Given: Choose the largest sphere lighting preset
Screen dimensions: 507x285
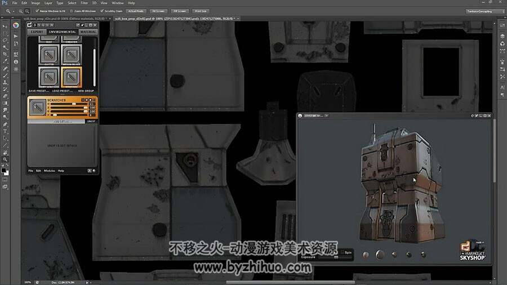Looking at the screenshot, I should coord(380,255).
